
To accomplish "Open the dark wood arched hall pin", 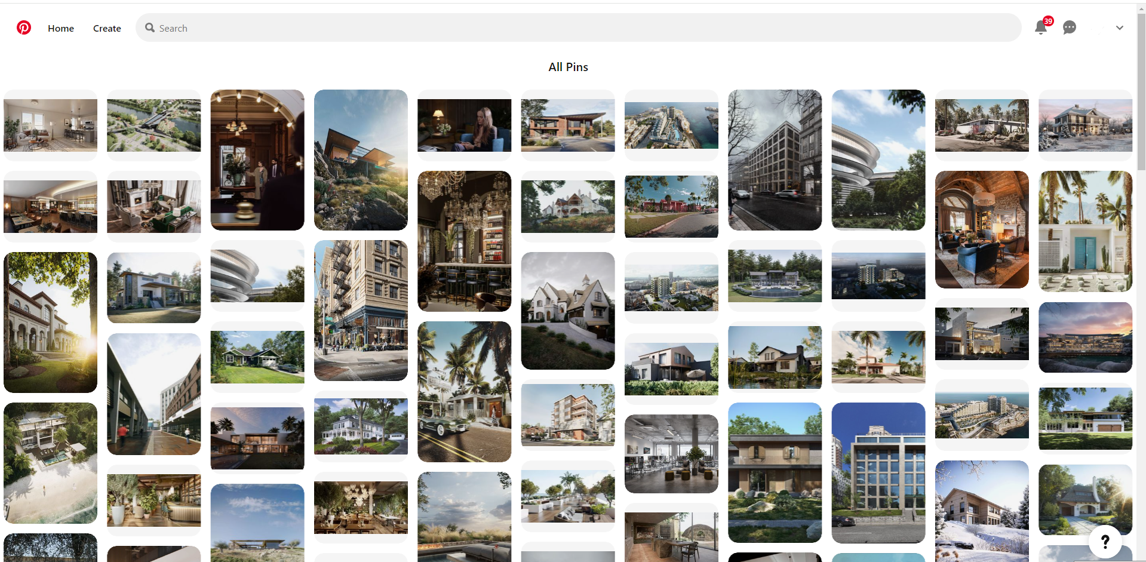I will click(257, 160).
